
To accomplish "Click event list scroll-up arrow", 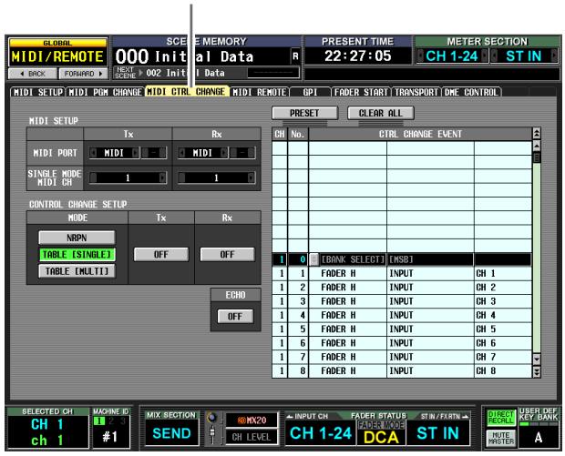I will tap(537, 146).
